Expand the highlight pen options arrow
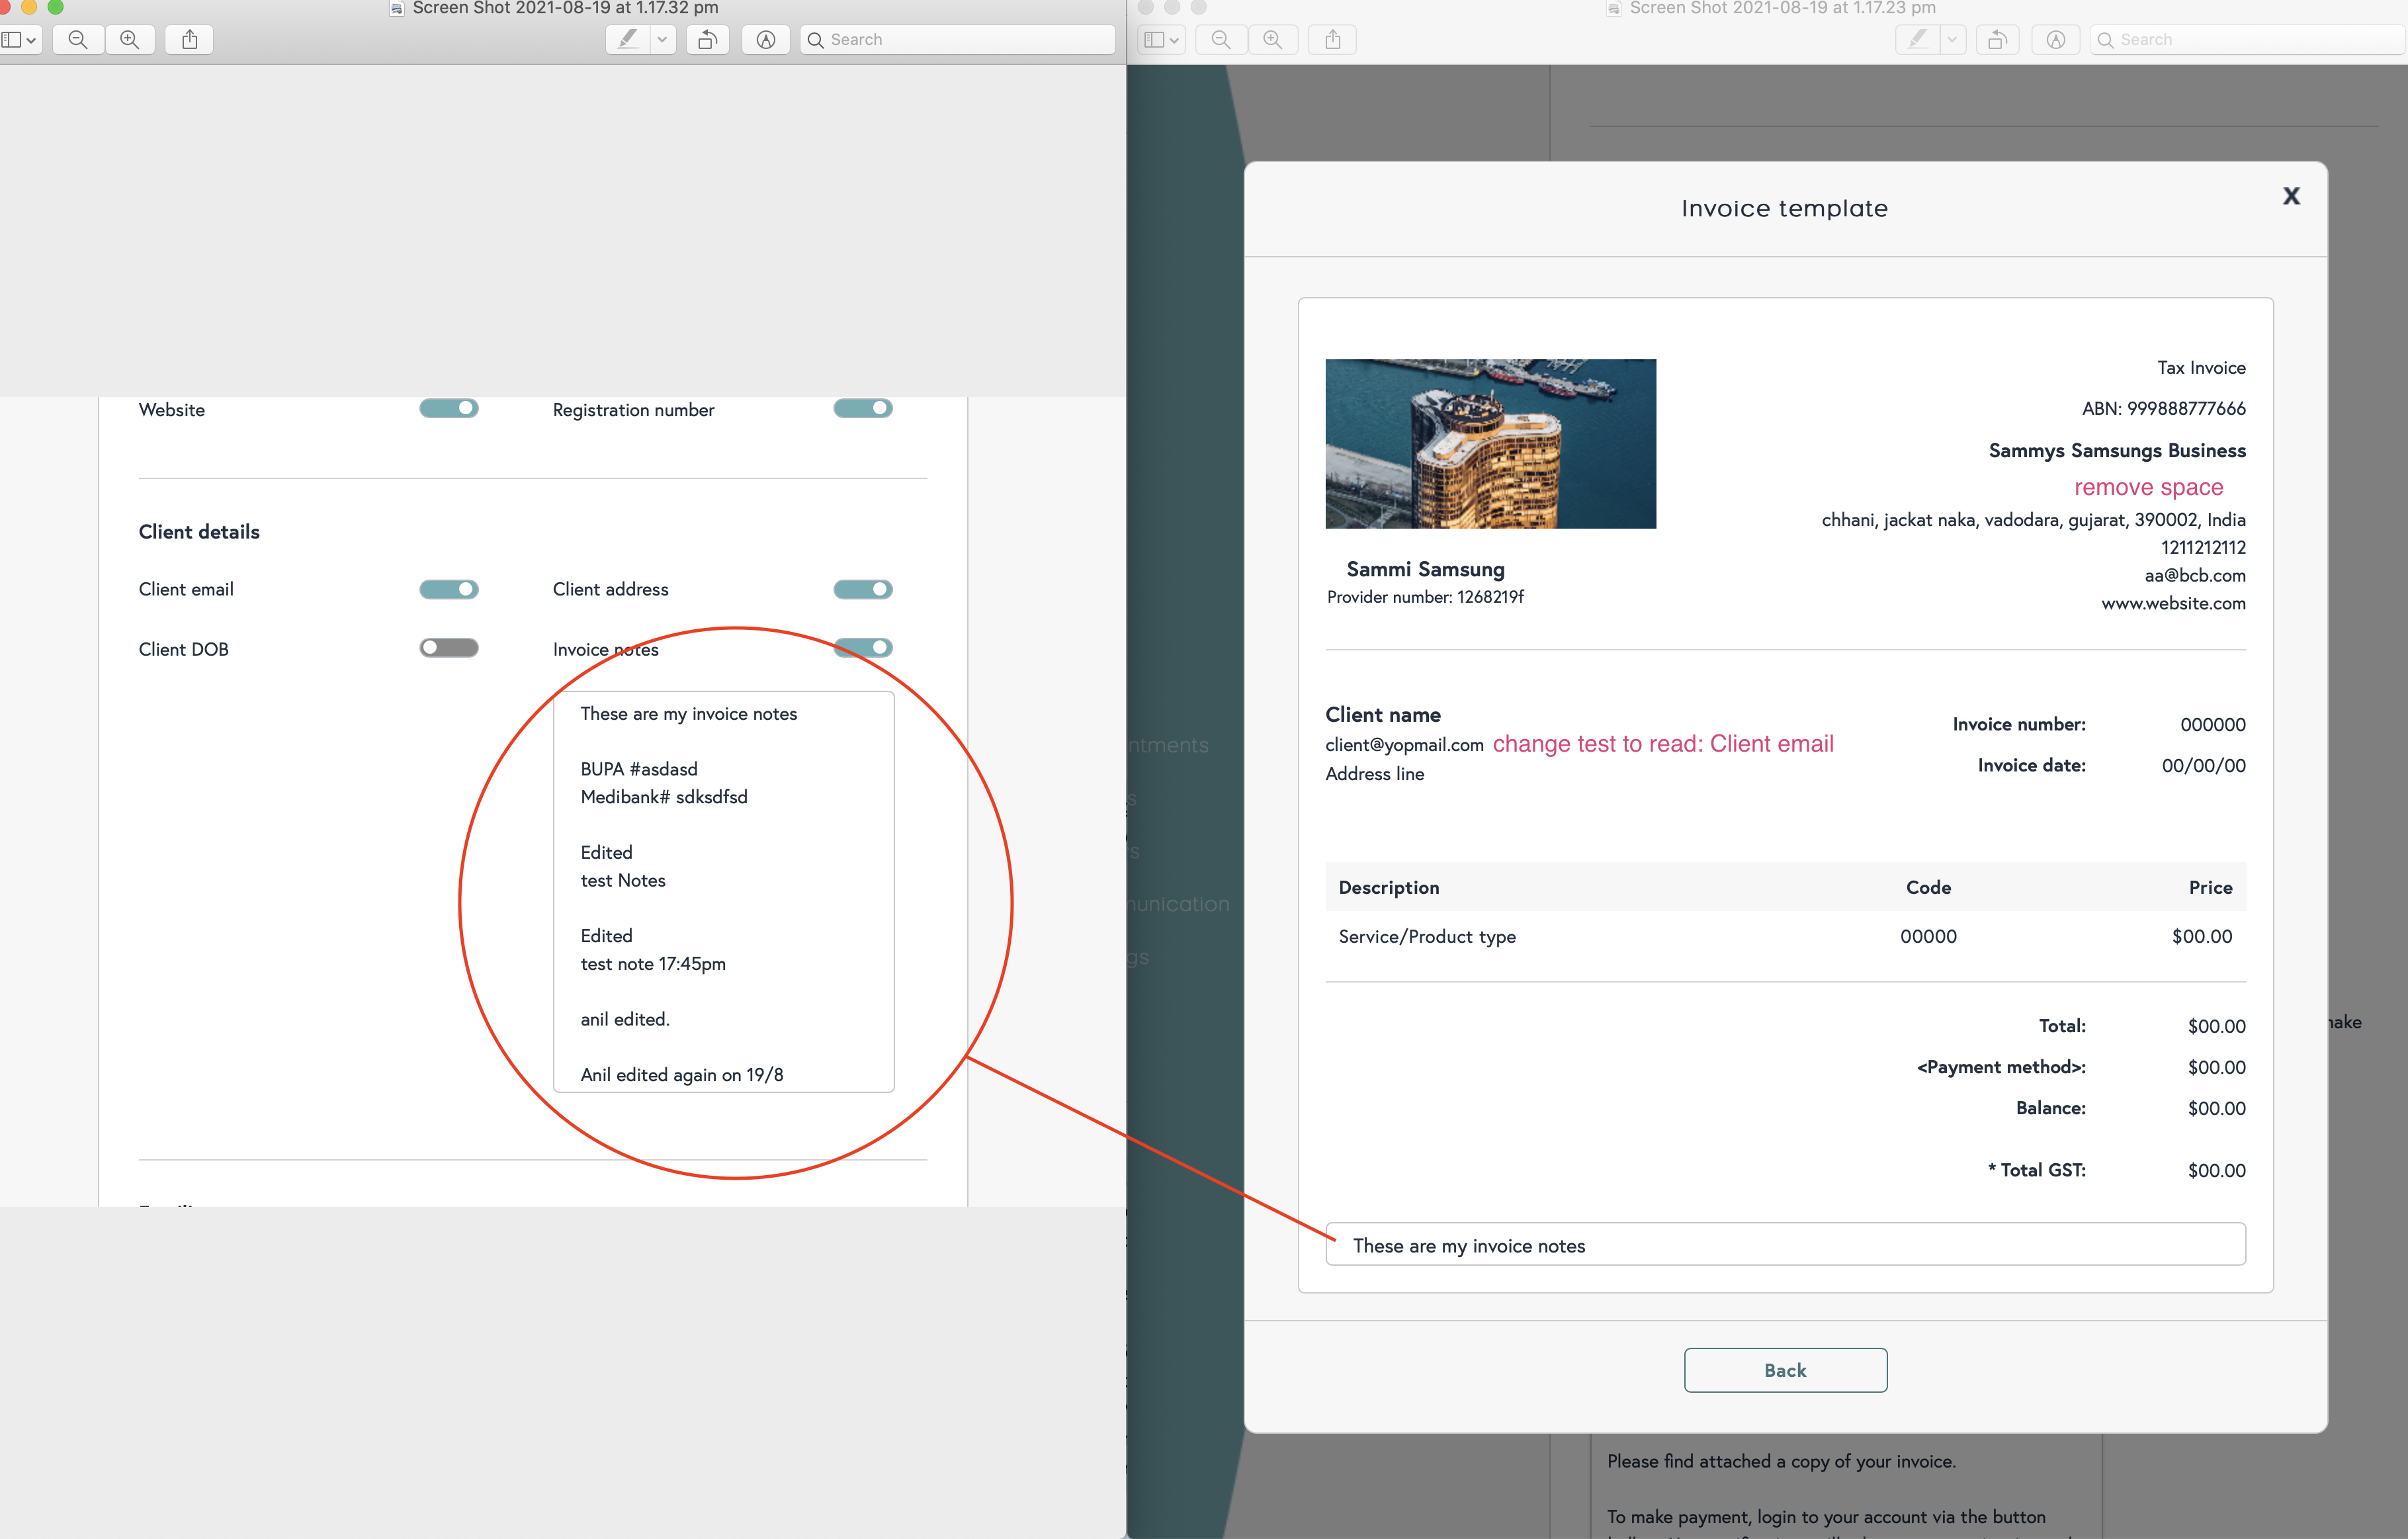The height and width of the screenshot is (1539, 2408). [662, 40]
